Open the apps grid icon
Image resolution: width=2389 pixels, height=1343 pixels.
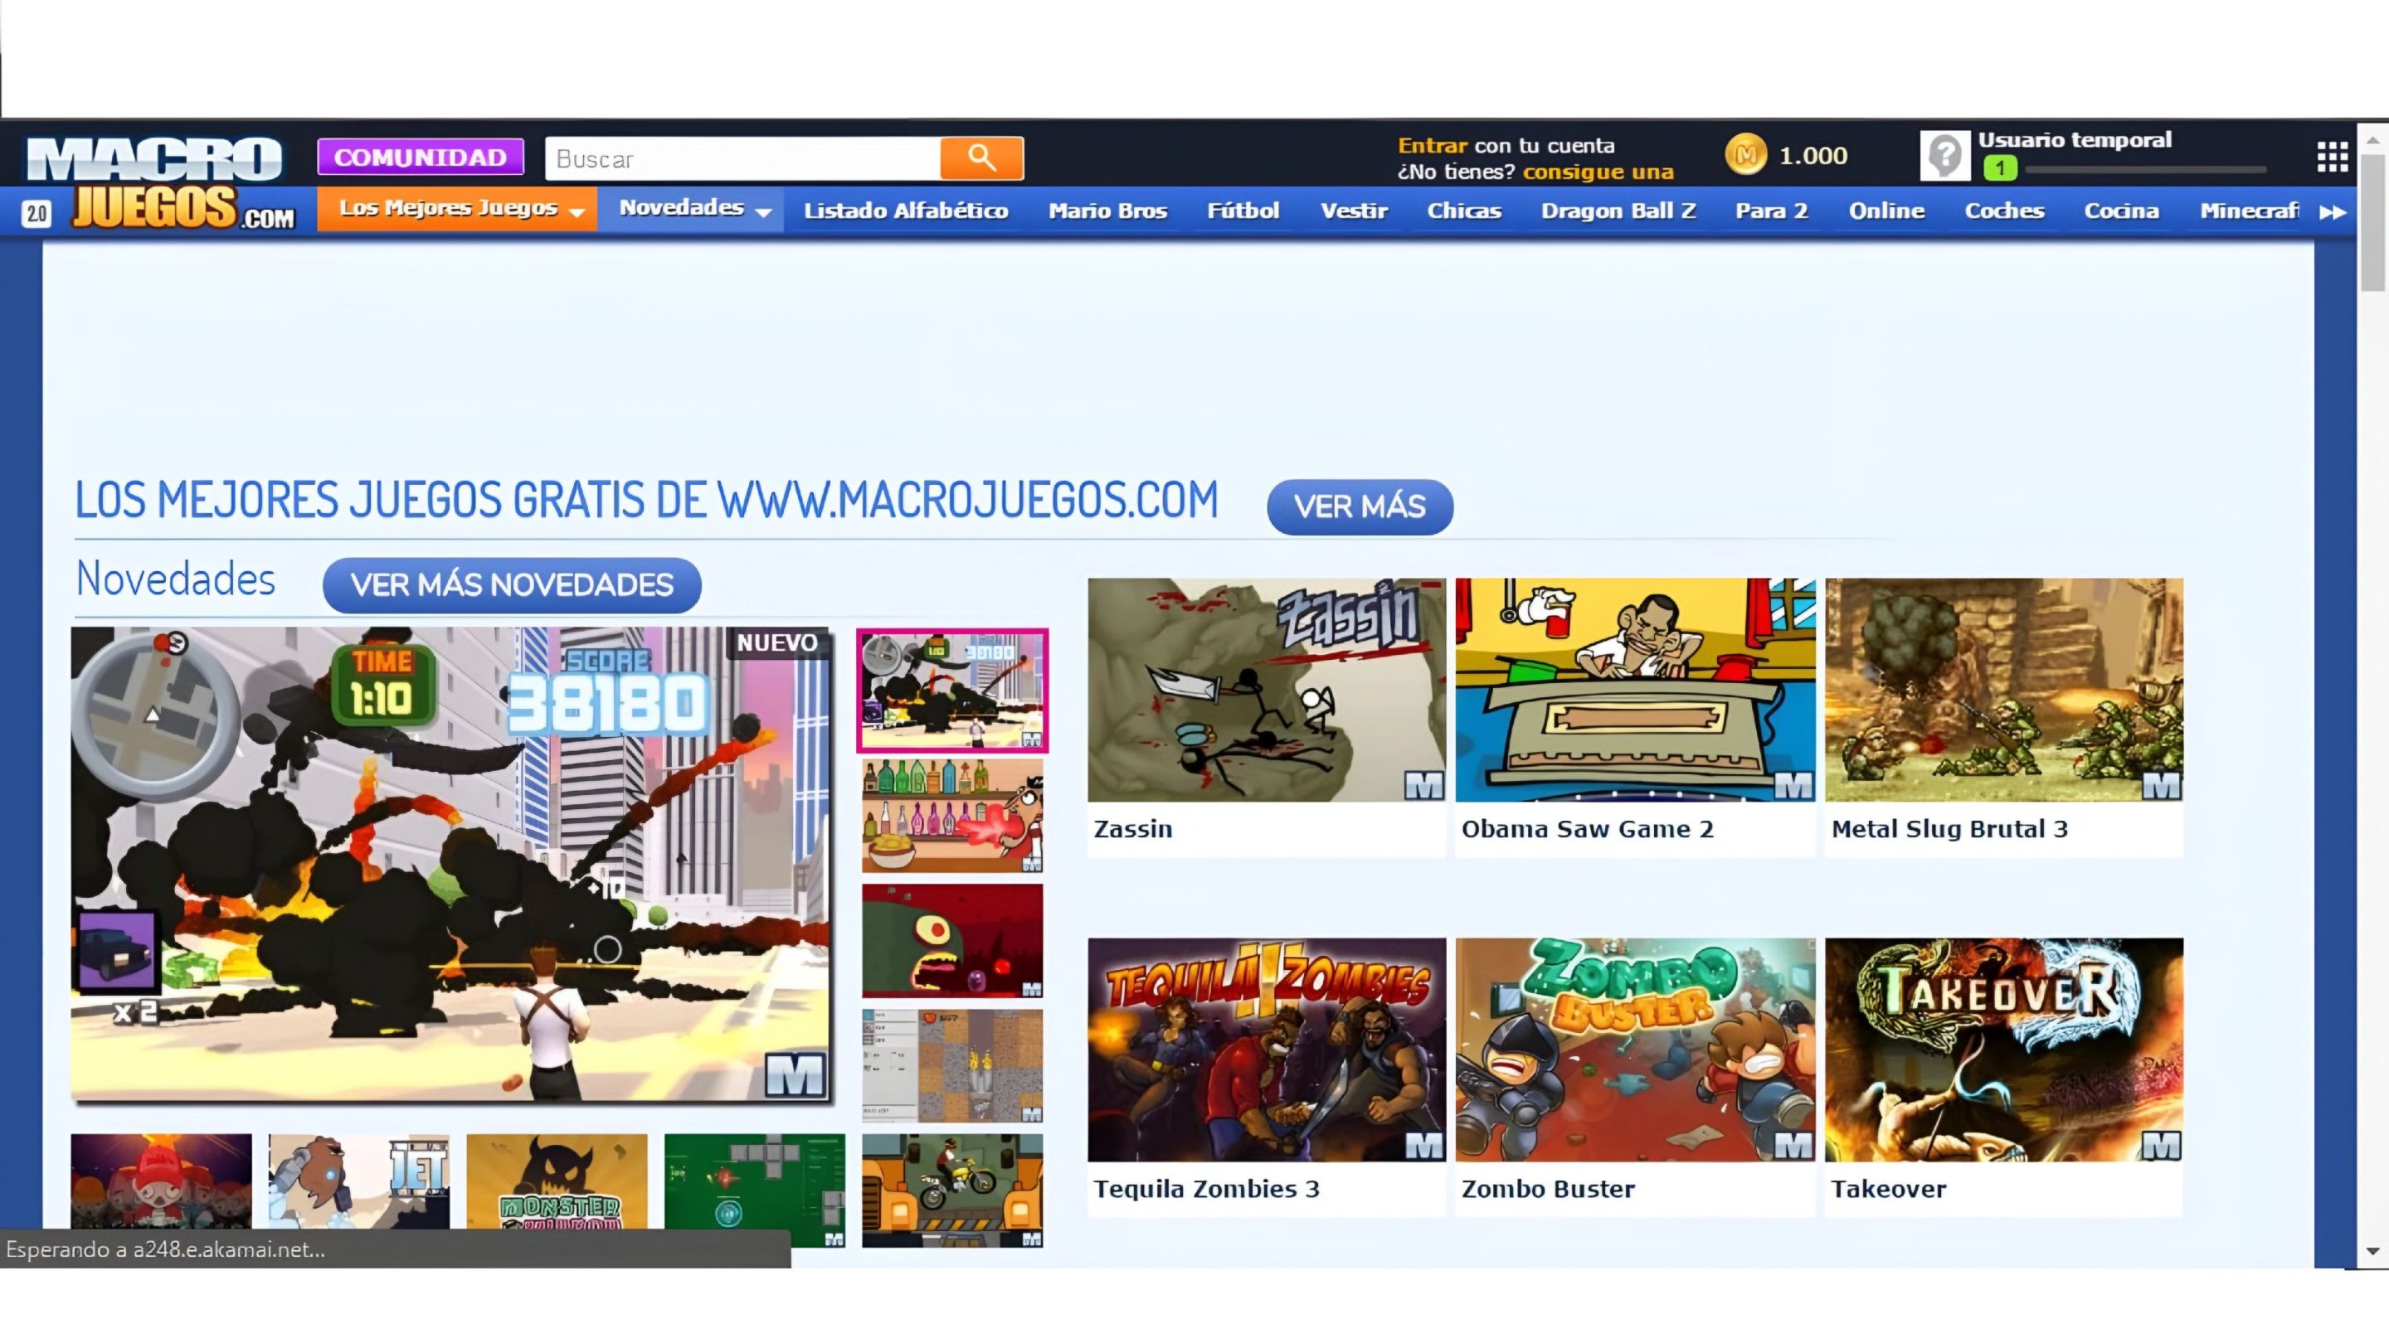[2333, 158]
